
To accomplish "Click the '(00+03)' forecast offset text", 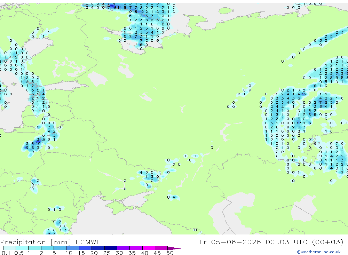I will (x=327, y=242).
